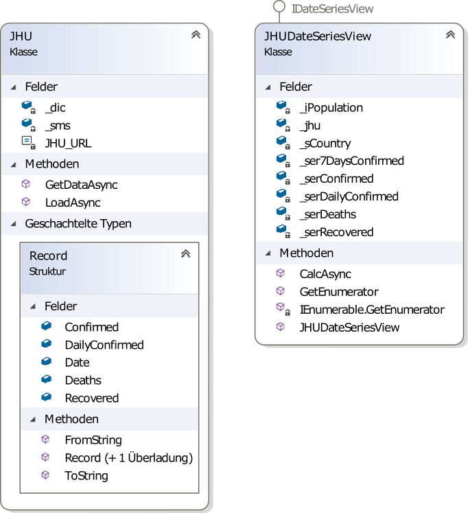Screen dimensions: 468x513
Task: Click the field icon beside DailyConfirmed
Action: tap(47, 343)
